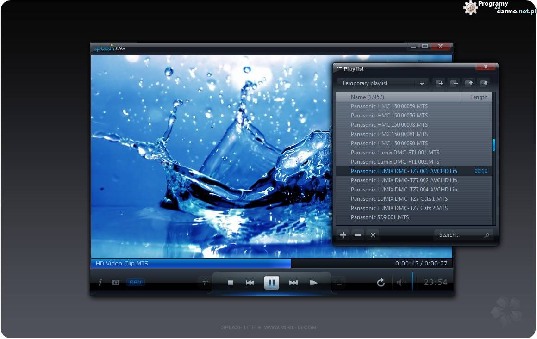This screenshot has width=537, height=339.
Task: Expand the Temporary playlist dropdown
Action: click(x=421, y=84)
